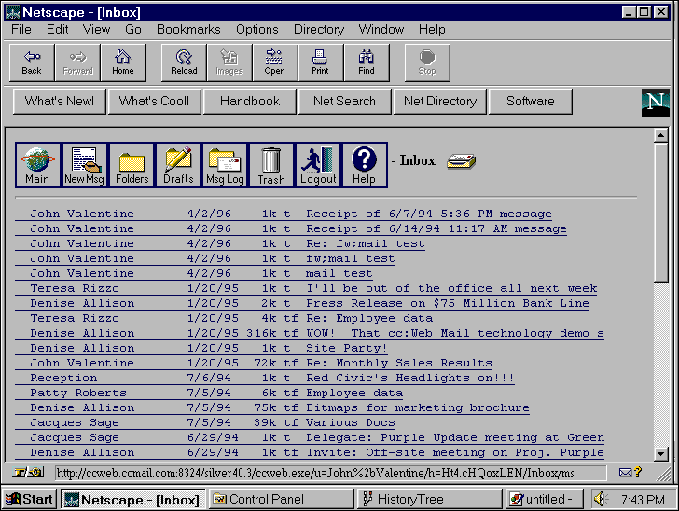Open the Re: fw;mail test message
The image size is (679, 511).
[220, 243]
